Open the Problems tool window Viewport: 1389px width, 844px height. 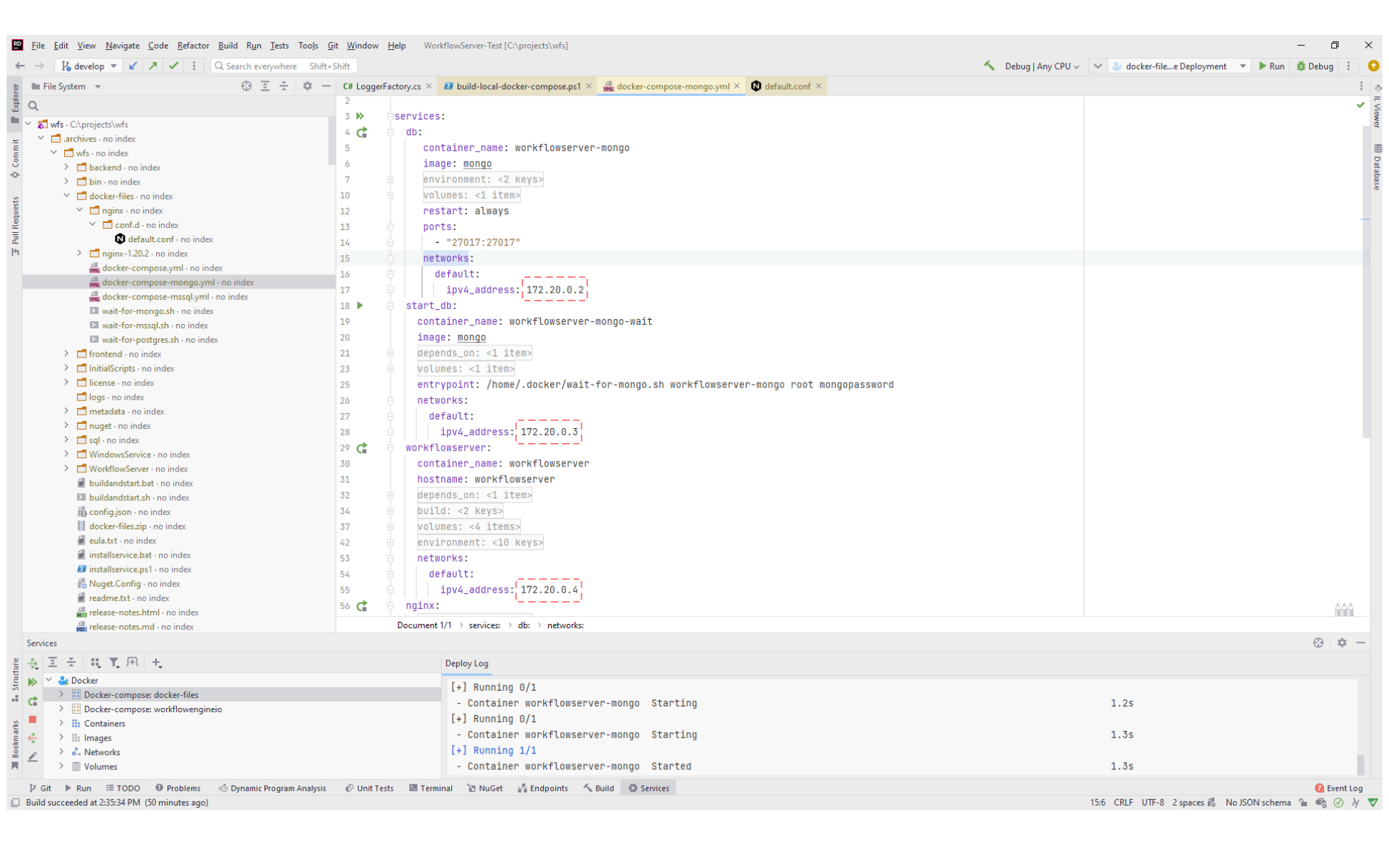(x=177, y=788)
